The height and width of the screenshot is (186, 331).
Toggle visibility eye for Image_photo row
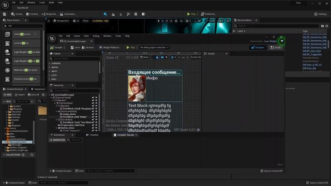[x=96, y=114]
